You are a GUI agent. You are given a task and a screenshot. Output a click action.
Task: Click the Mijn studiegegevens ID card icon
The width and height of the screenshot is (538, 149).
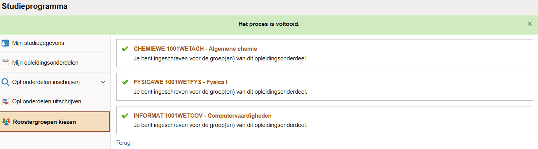coord(5,43)
